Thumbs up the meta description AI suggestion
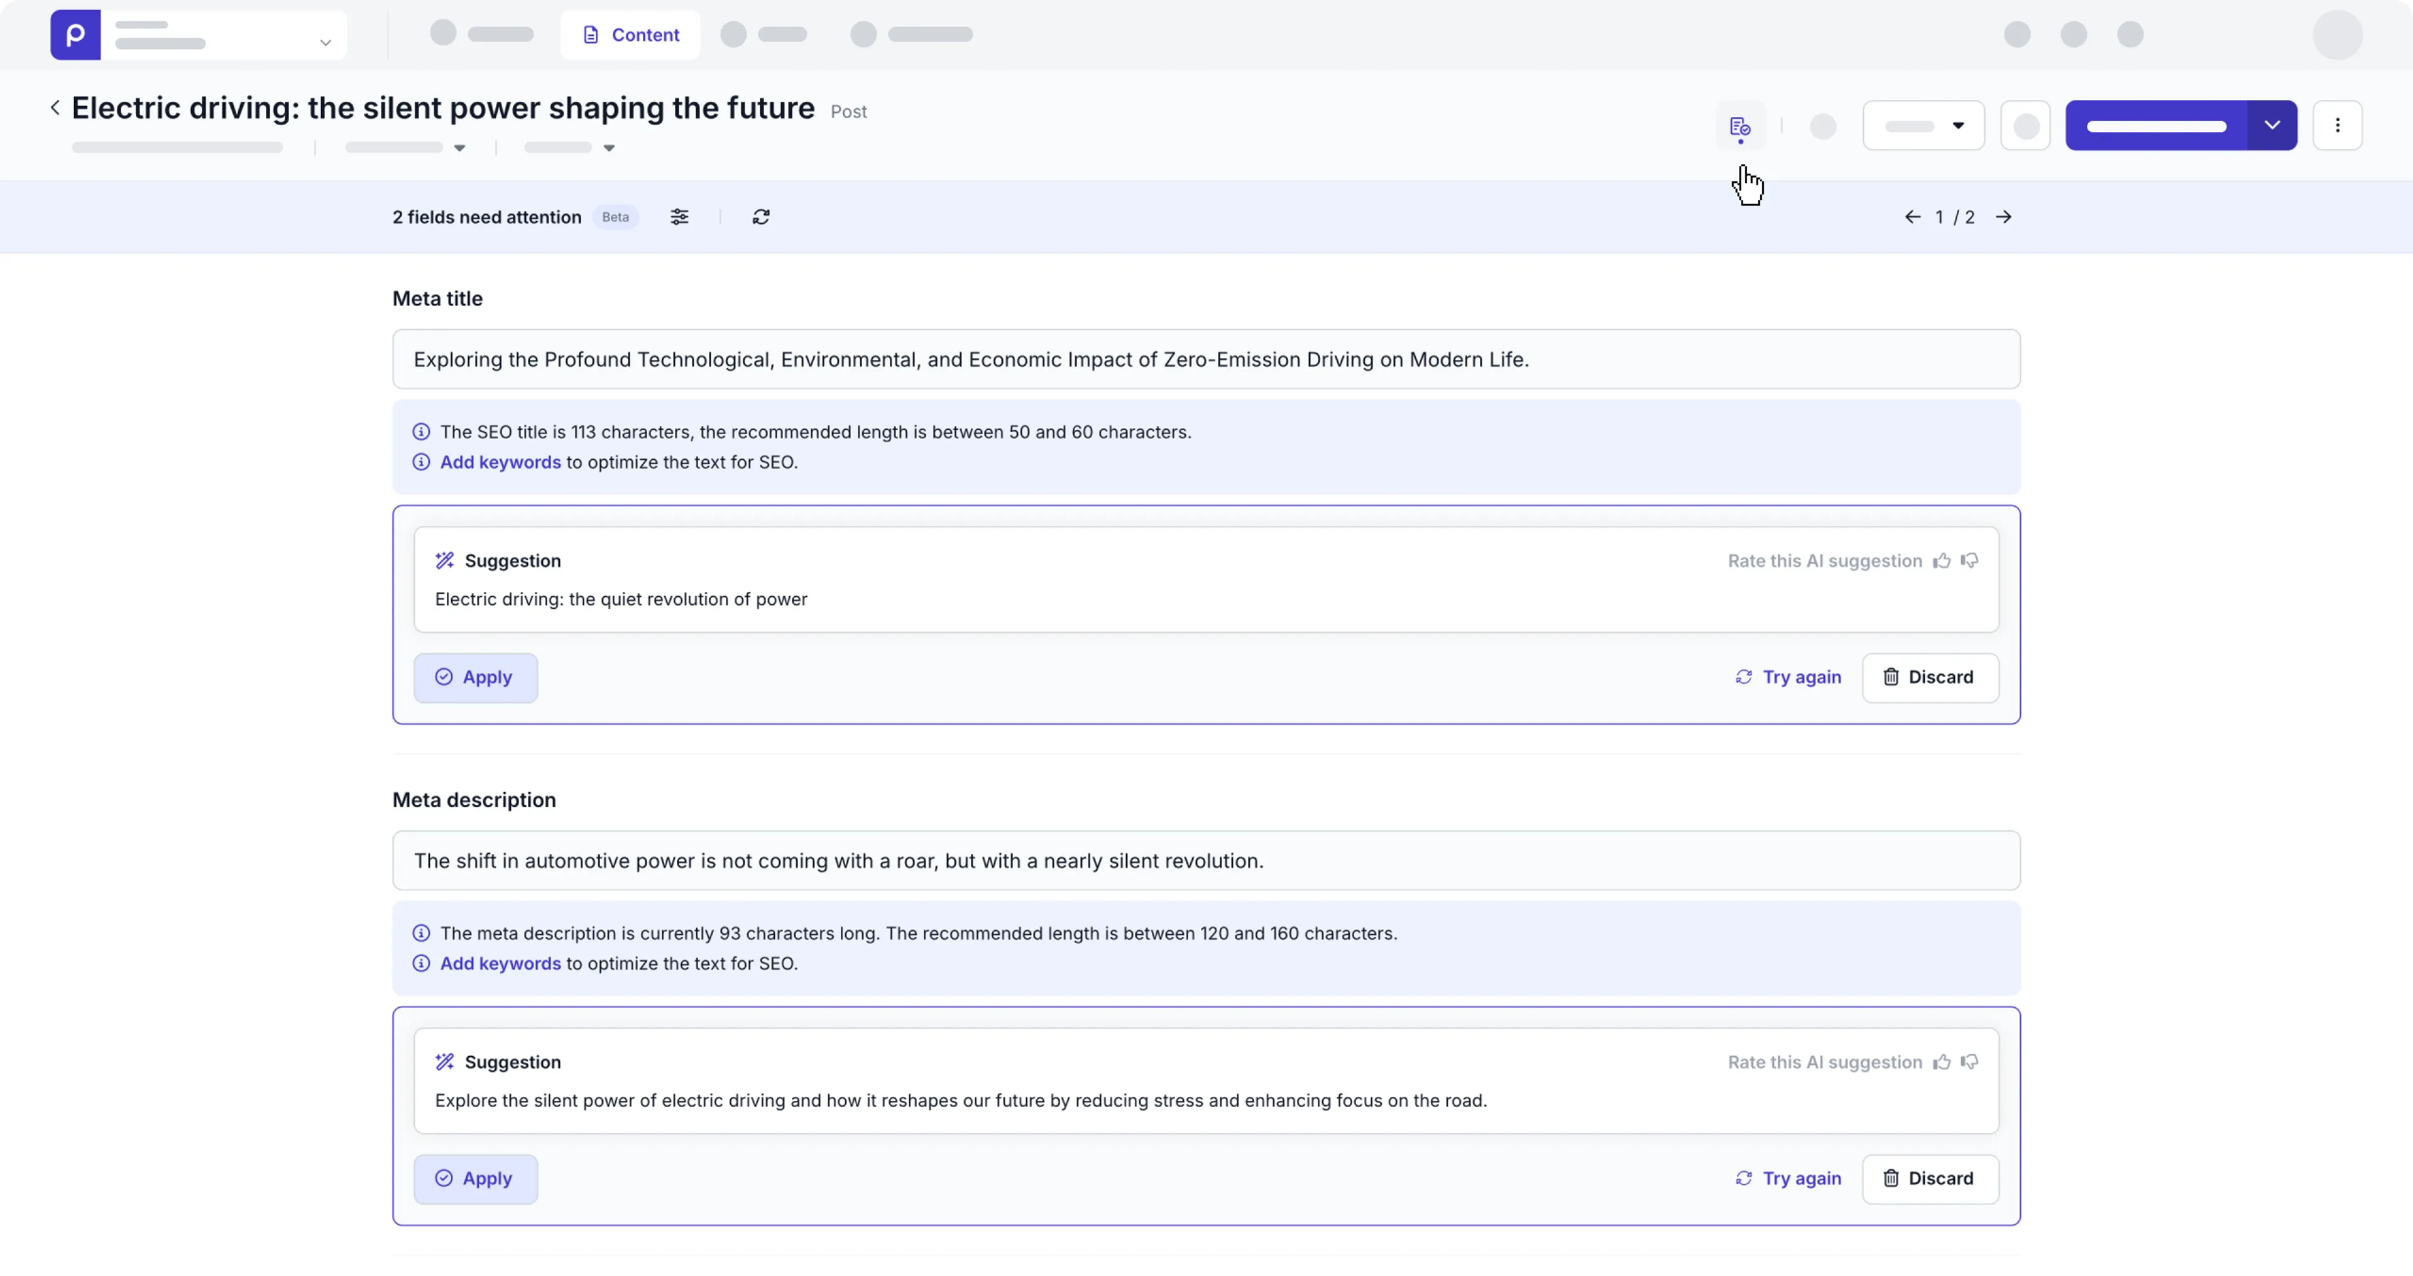 [x=1942, y=1062]
